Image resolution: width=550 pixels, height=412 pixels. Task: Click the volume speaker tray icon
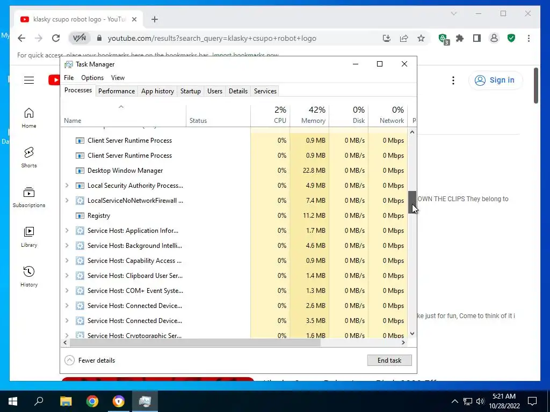pyautogui.click(x=480, y=401)
